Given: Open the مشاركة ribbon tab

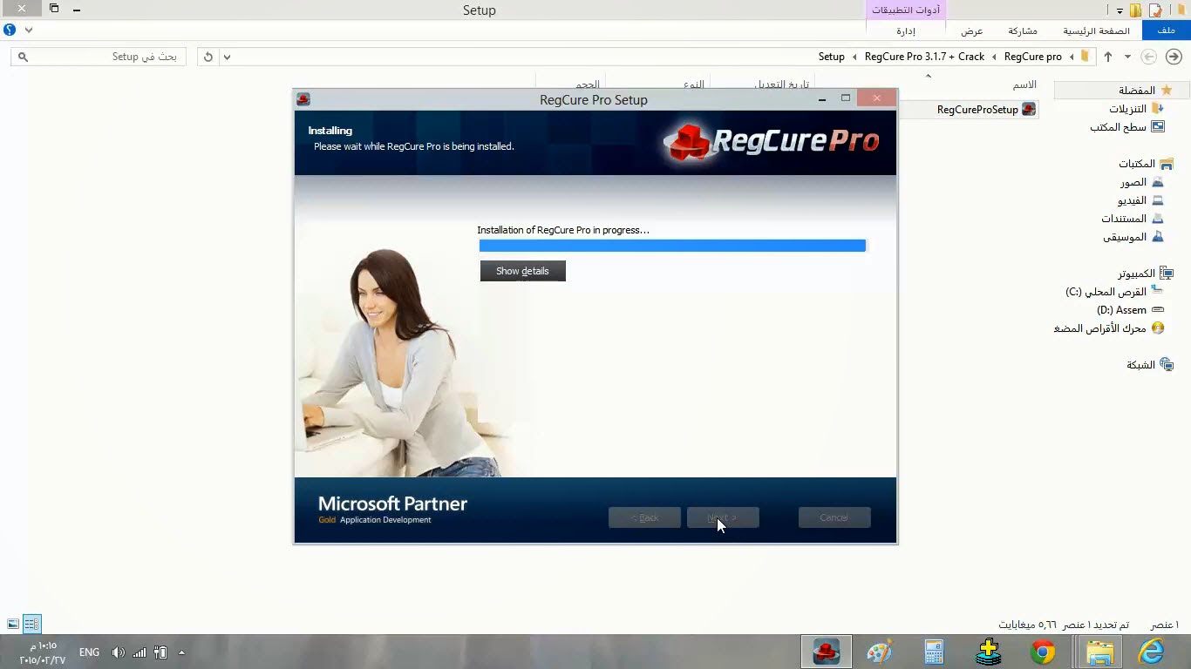Looking at the screenshot, I should [1023, 30].
